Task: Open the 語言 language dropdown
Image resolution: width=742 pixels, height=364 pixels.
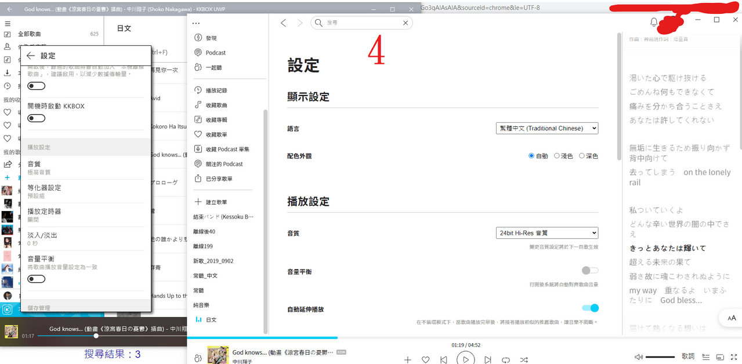Action: click(x=547, y=128)
